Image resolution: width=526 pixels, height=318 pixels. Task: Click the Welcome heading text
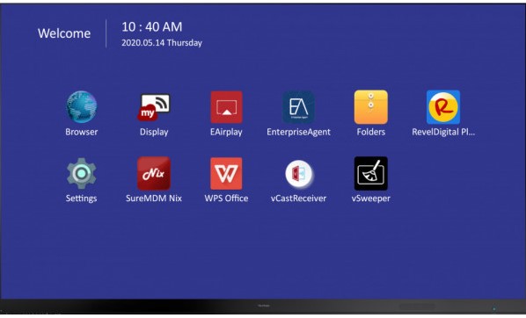(64, 33)
